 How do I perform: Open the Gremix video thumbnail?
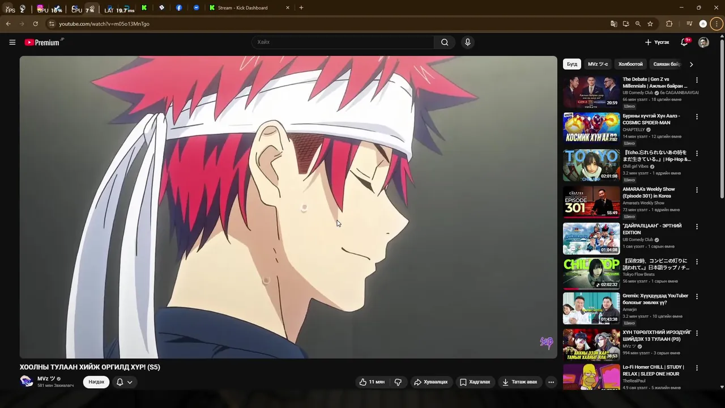pos(591,308)
